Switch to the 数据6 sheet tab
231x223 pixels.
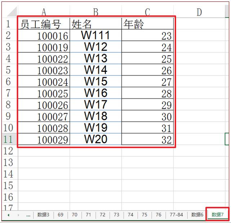197,215
